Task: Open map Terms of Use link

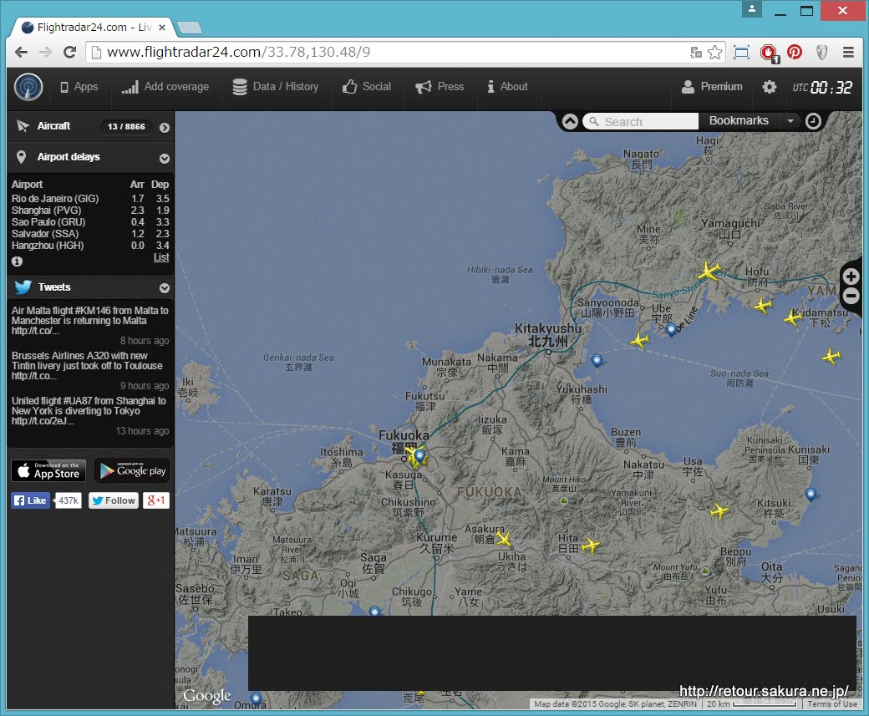Action: pos(832,703)
